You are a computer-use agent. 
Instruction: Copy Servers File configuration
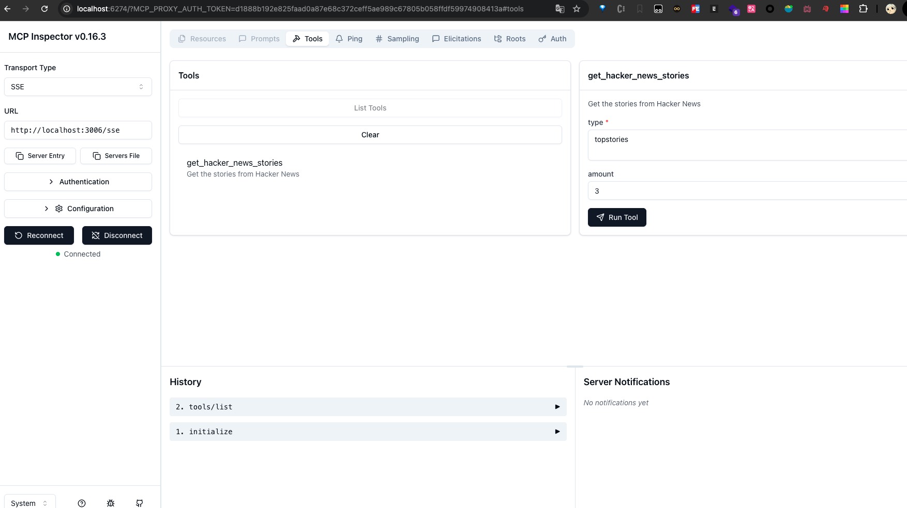[116, 156]
